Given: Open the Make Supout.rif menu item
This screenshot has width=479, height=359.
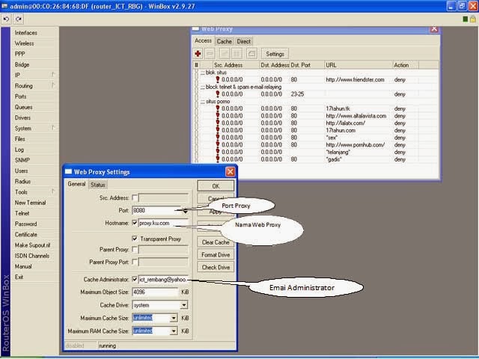Looking at the screenshot, I should click(x=32, y=245).
